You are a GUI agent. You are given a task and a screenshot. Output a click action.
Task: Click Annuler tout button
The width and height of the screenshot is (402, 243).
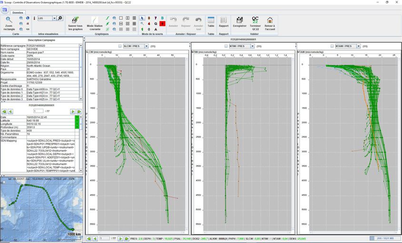point(198,24)
